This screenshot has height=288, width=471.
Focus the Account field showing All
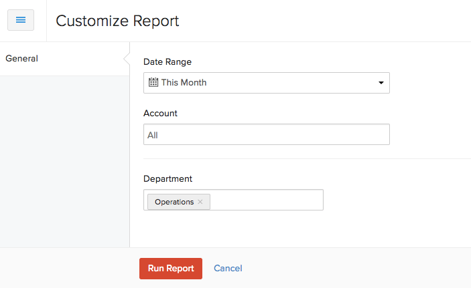click(x=266, y=135)
